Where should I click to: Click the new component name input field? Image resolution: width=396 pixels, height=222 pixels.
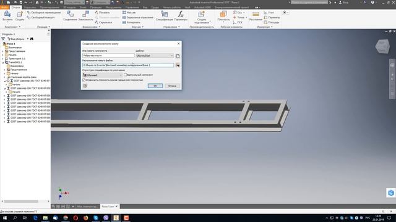108,55
